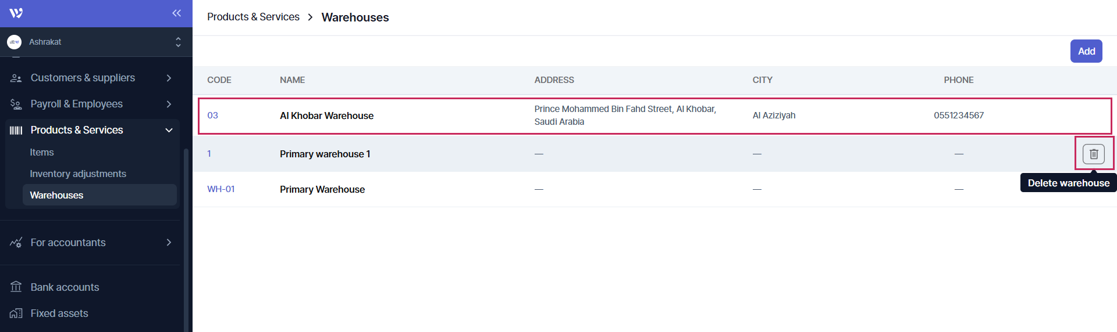The width and height of the screenshot is (1117, 332).
Task: Click the Fixed assets icon in the sidebar
Action: (x=16, y=313)
